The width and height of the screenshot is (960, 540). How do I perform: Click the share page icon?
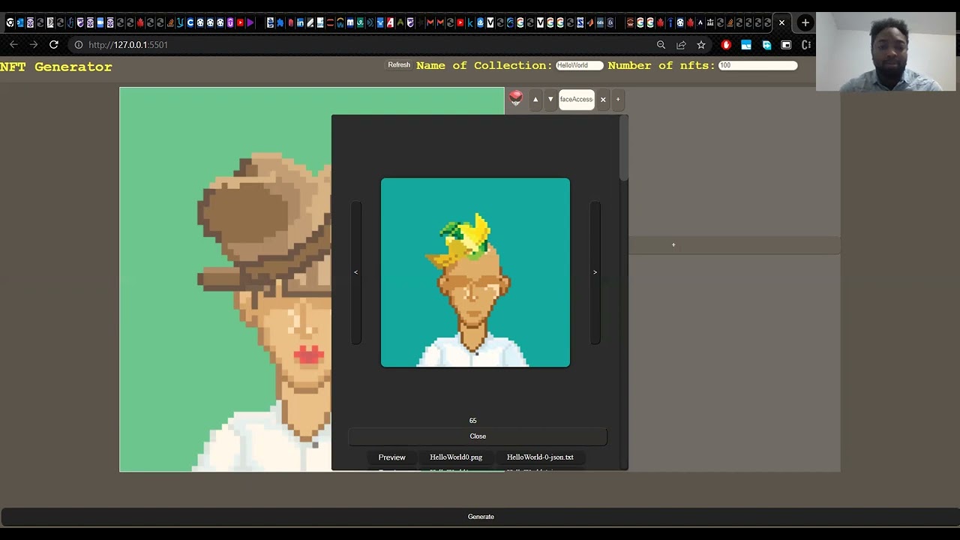pyautogui.click(x=681, y=45)
